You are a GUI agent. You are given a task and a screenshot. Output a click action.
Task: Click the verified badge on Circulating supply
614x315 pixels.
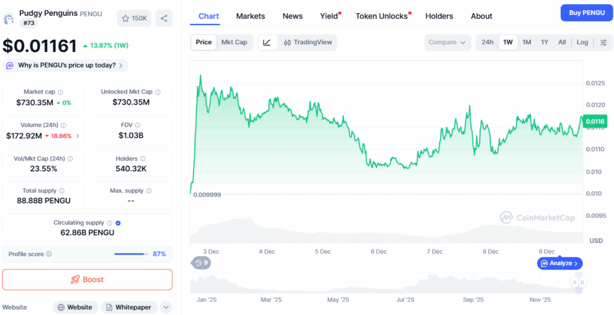(118, 223)
